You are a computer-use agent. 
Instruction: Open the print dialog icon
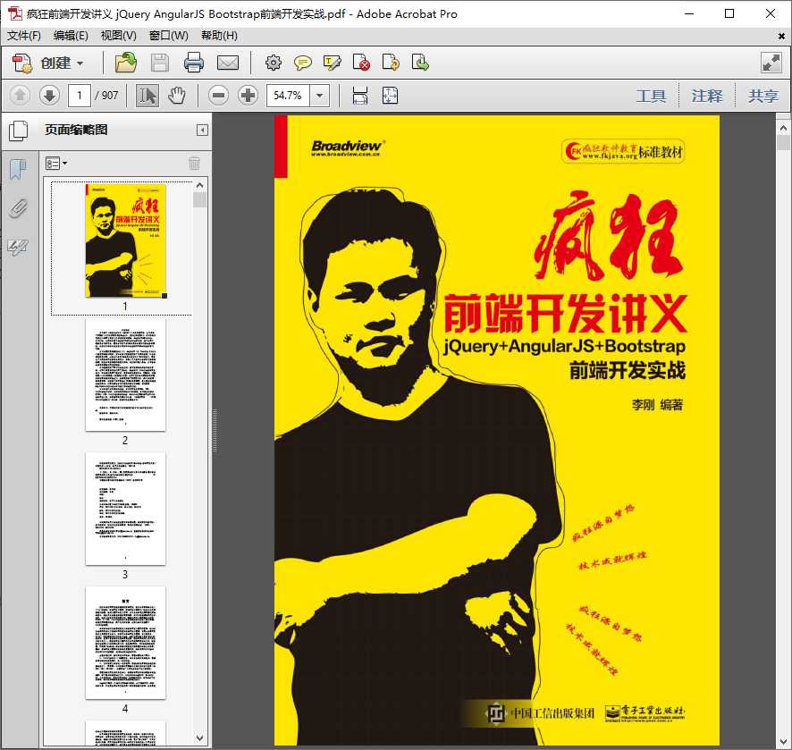pyautogui.click(x=196, y=63)
